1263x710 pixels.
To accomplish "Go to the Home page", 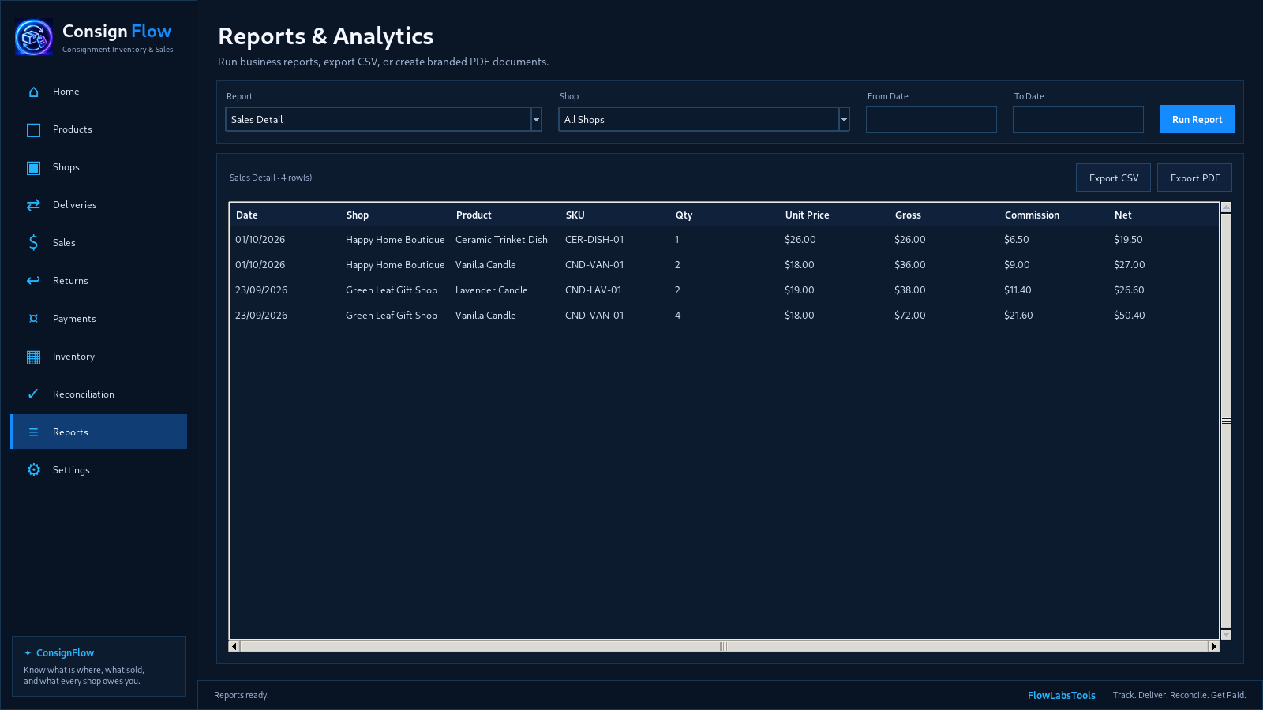I will pos(99,92).
